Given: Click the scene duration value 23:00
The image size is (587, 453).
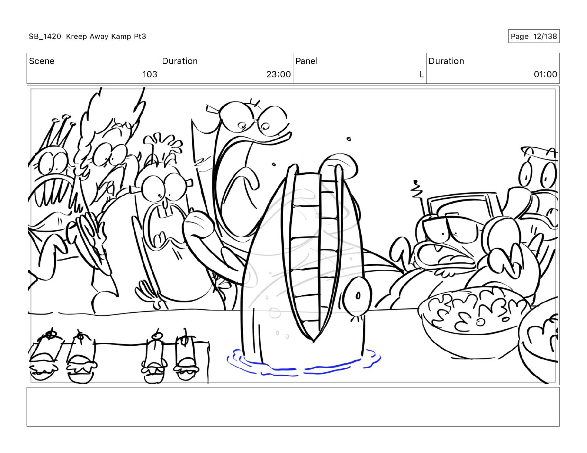Looking at the screenshot, I should tap(278, 74).
